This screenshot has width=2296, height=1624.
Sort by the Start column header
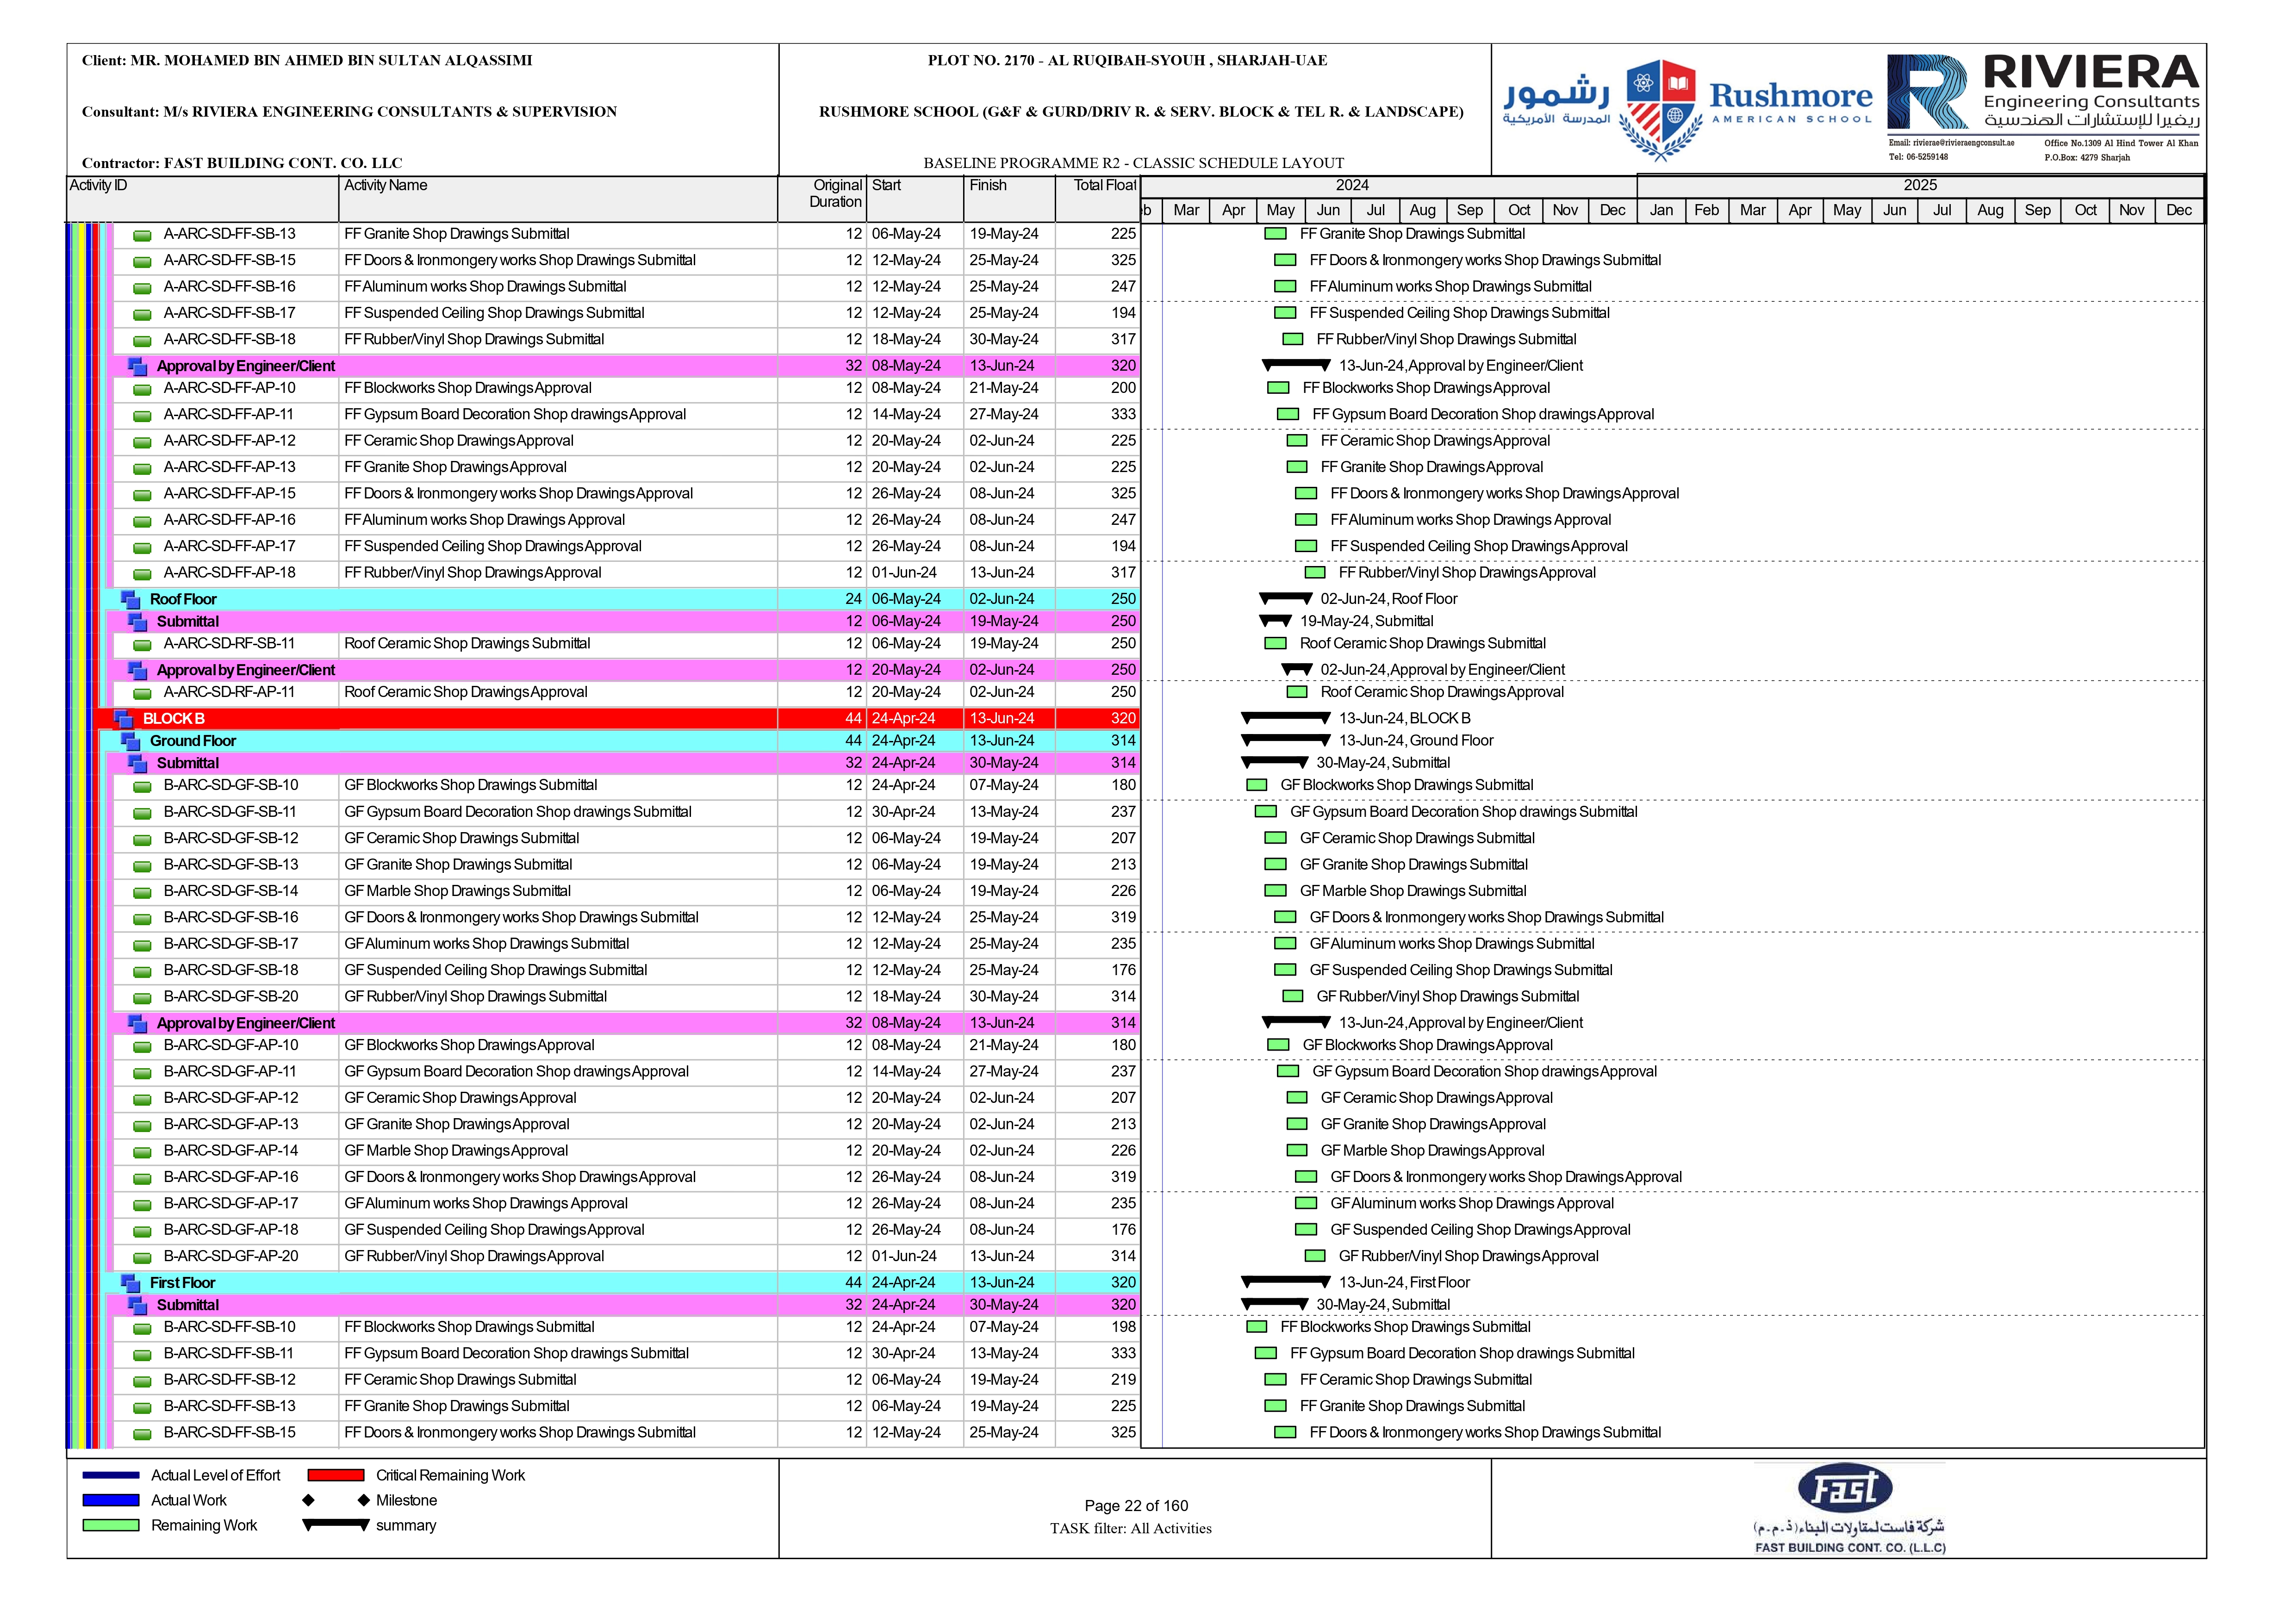click(915, 199)
